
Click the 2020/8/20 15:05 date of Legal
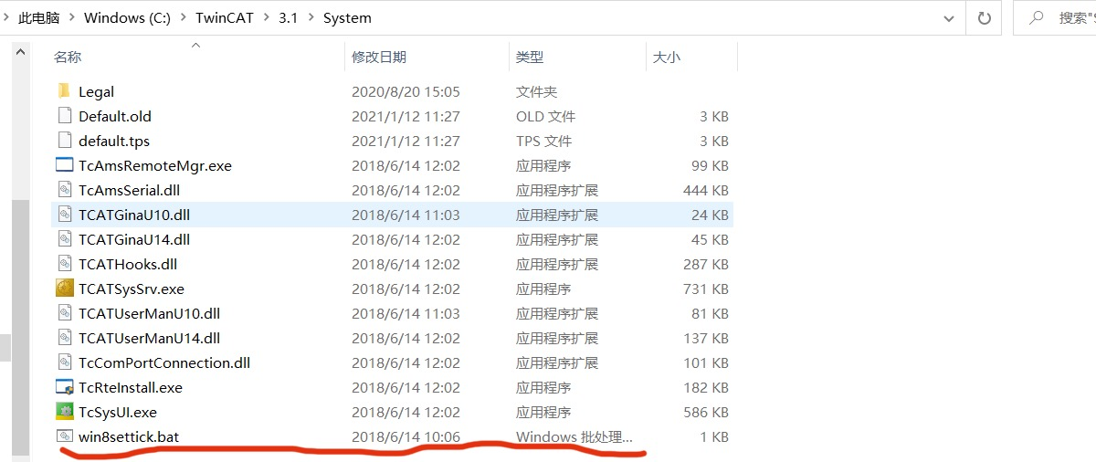pyautogui.click(x=406, y=91)
